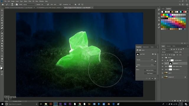Select the Gradient tool

coord(2,41)
